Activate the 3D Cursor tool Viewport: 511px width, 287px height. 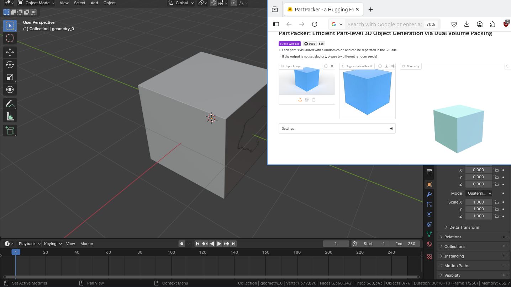pos(10,38)
